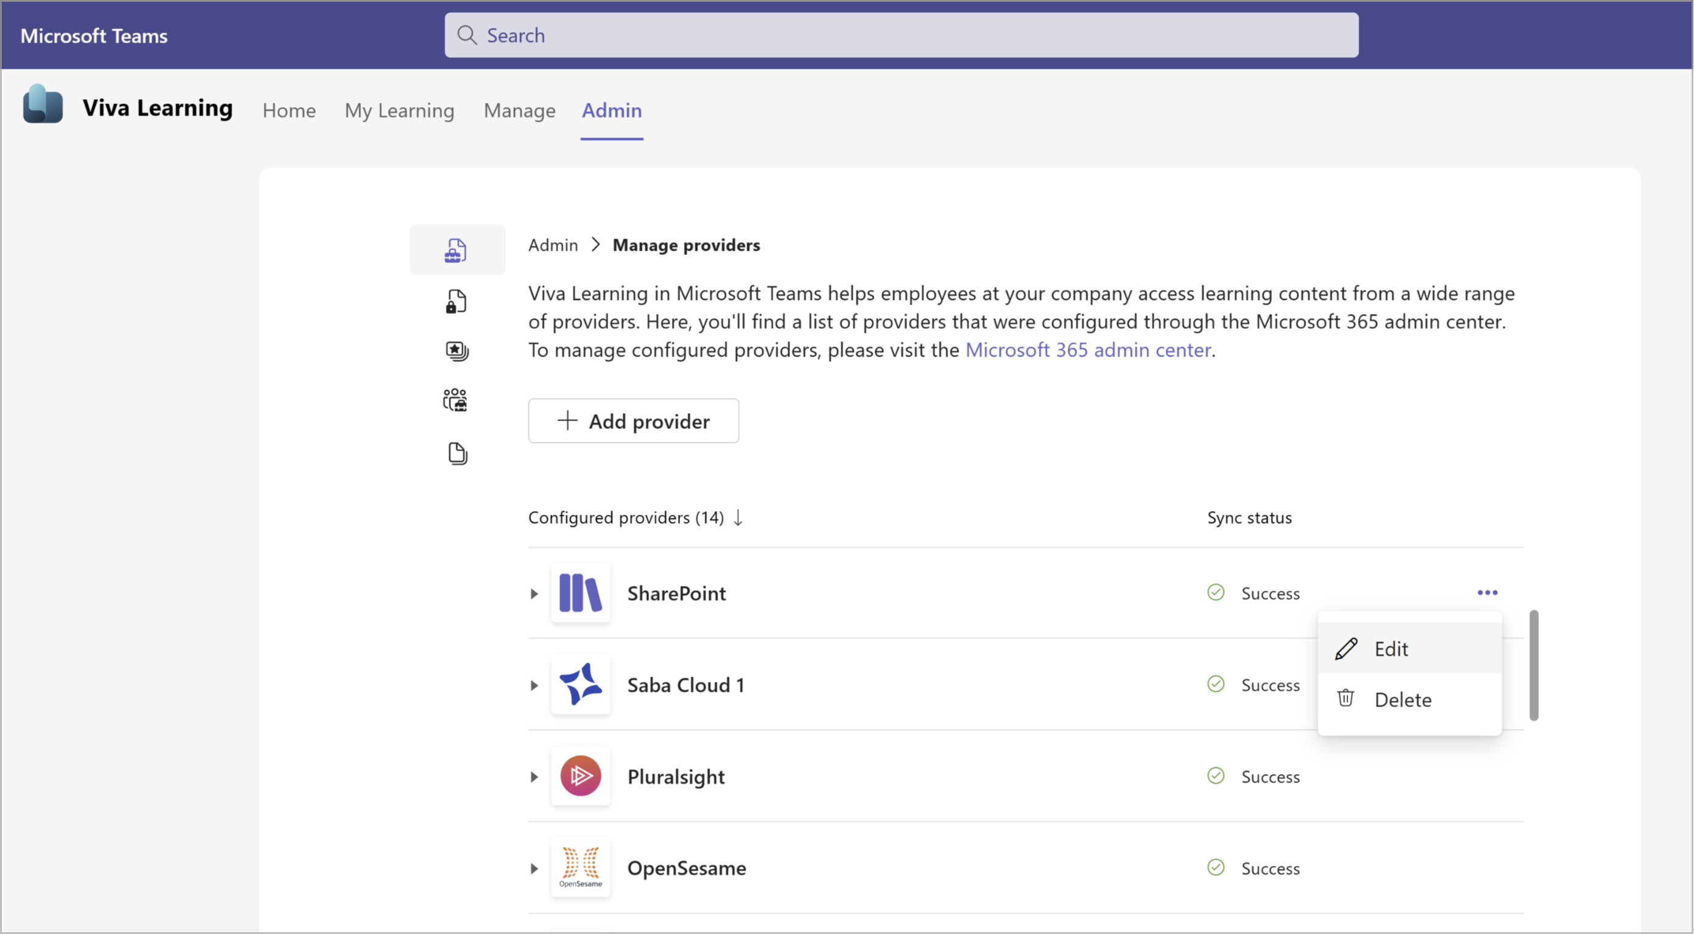Click the plus icon in Add provider
Screen dimensions: 1694x934
click(x=567, y=420)
